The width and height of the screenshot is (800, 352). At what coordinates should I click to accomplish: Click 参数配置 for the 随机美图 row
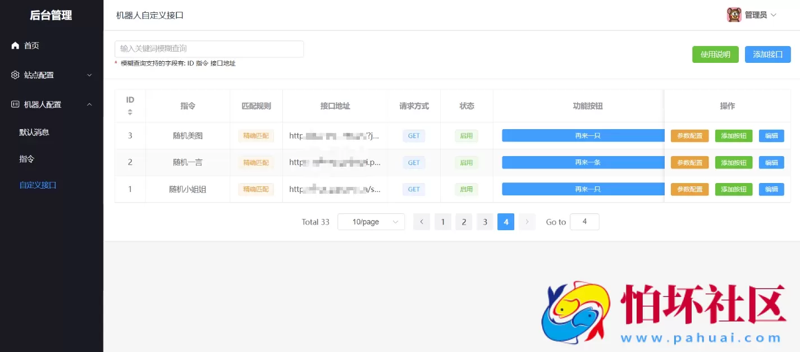[x=689, y=135]
